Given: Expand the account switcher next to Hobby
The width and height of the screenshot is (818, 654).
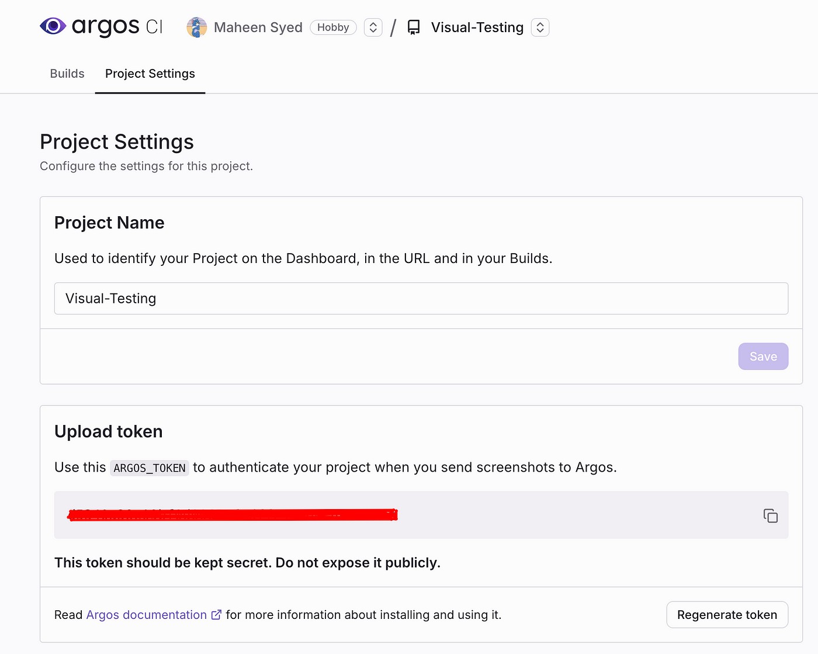Looking at the screenshot, I should point(373,27).
